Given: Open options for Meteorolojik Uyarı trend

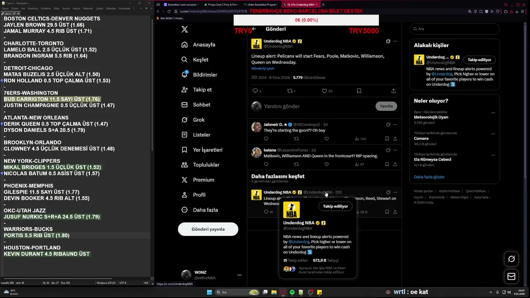Looking at the screenshot, I should (x=493, y=113).
